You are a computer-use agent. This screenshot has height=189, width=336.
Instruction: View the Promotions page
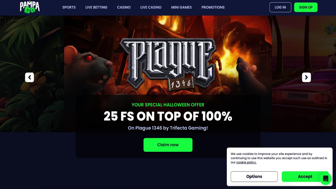[x=213, y=7]
